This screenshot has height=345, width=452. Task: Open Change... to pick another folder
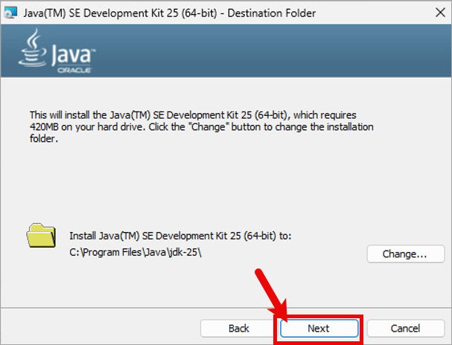(404, 254)
